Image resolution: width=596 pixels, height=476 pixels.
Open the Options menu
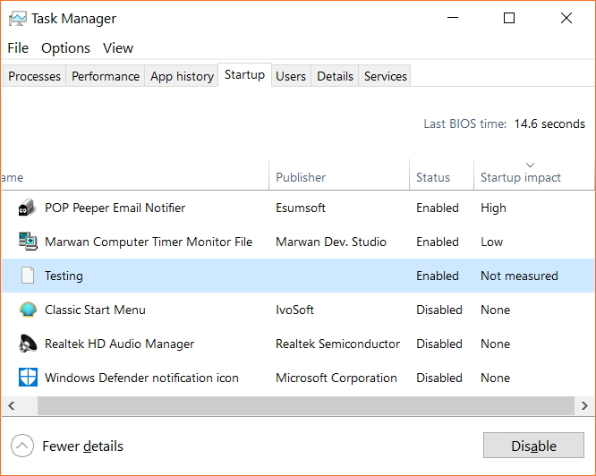click(65, 48)
